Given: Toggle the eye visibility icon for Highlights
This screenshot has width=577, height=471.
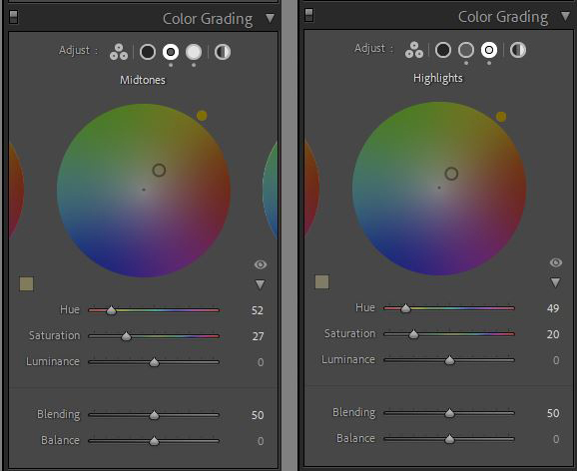Looking at the screenshot, I should coord(556,262).
